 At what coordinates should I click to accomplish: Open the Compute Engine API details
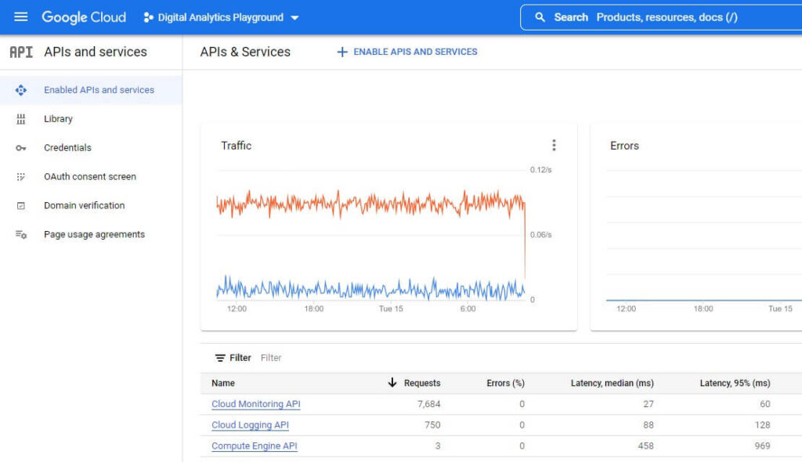pyautogui.click(x=254, y=446)
